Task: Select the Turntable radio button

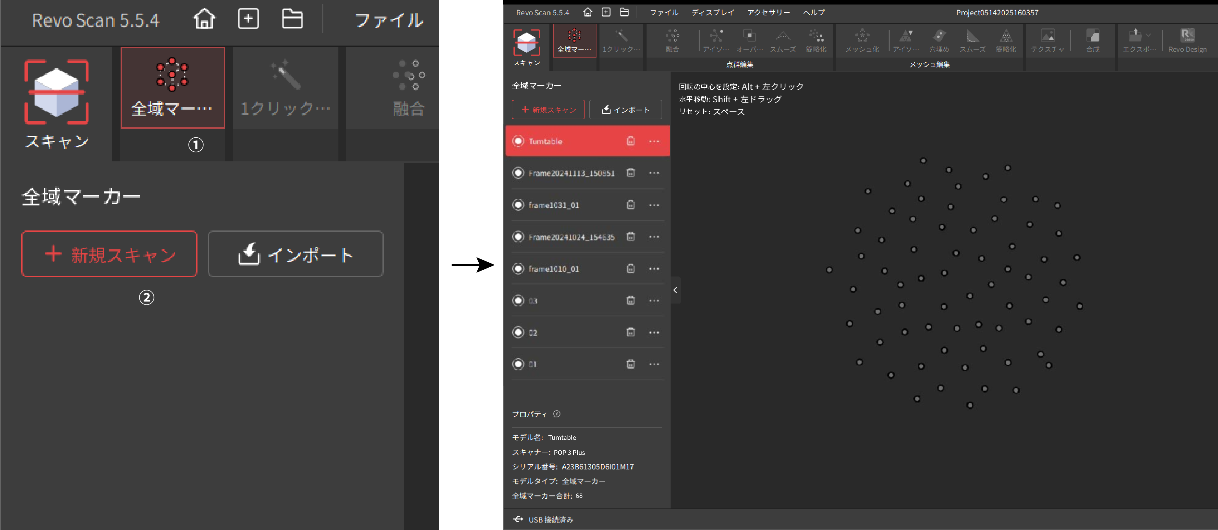Action: pyautogui.click(x=518, y=141)
